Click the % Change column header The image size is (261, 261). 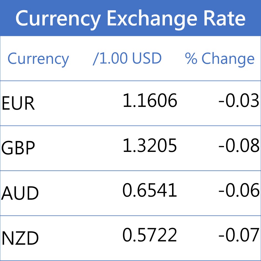pos(220,59)
